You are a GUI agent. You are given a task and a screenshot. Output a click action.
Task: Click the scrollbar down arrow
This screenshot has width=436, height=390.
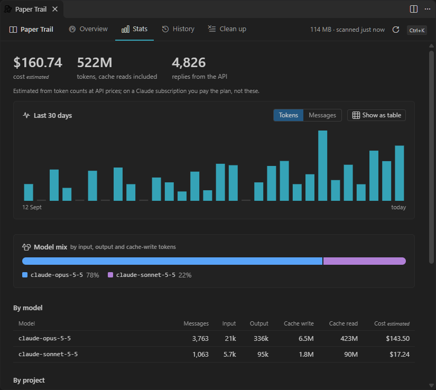click(x=431, y=386)
